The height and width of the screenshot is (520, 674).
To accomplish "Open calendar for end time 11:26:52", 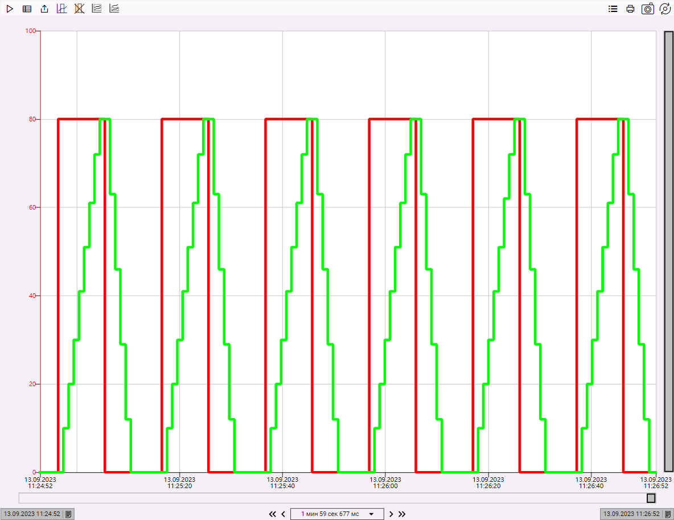I will point(668,514).
